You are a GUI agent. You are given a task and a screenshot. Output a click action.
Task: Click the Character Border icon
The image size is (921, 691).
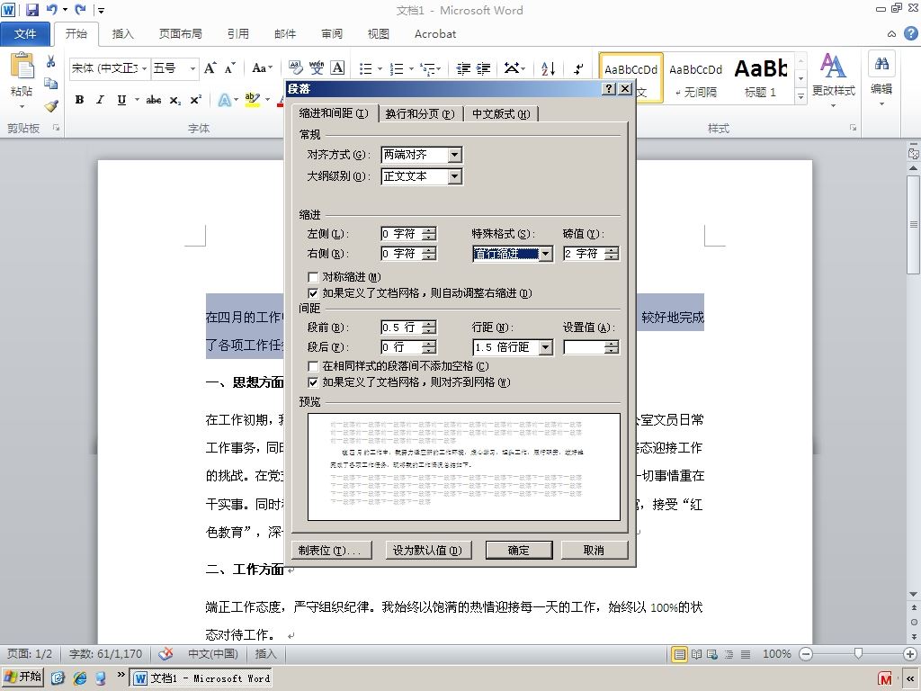pos(338,68)
